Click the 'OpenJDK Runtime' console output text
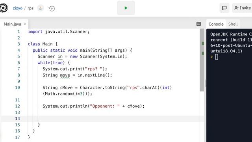This screenshot has height=142, width=252. [x=229, y=34]
